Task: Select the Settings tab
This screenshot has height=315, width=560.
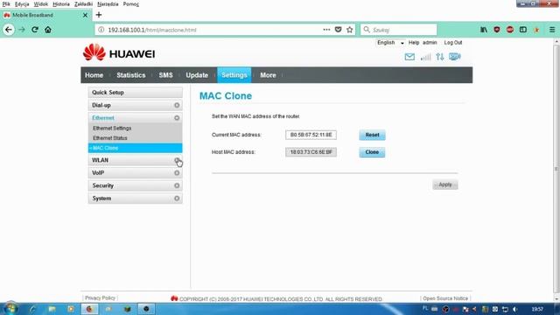Action: 234,75
